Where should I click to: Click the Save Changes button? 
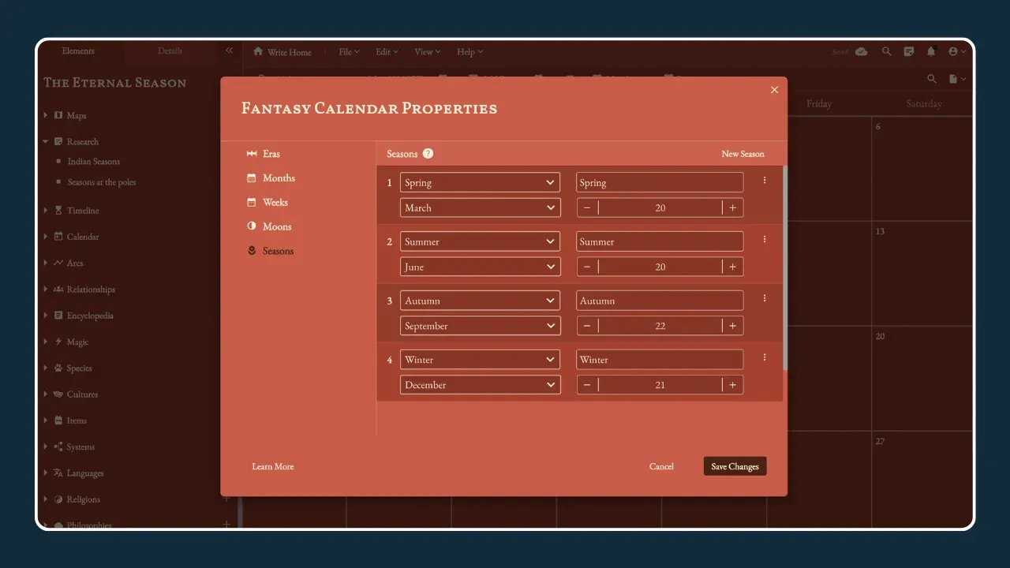734,465
